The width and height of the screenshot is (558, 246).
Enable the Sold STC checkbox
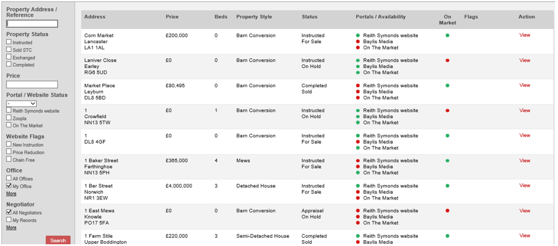click(x=9, y=49)
